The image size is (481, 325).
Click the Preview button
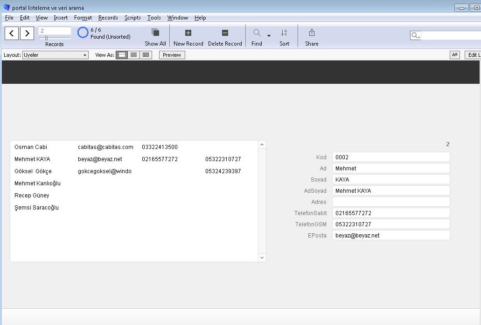pyautogui.click(x=172, y=55)
